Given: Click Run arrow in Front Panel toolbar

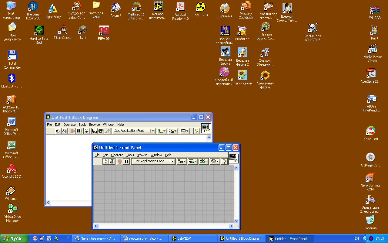Looking at the screenshot, I should (x=105, y=161).
